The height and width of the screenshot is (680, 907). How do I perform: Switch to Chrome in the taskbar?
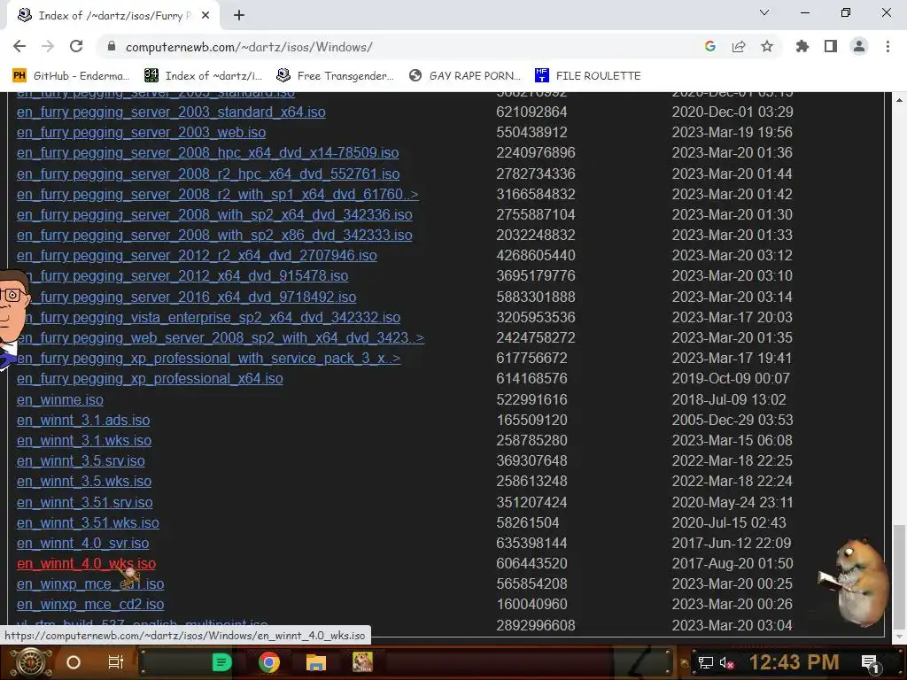pos(269,662)
